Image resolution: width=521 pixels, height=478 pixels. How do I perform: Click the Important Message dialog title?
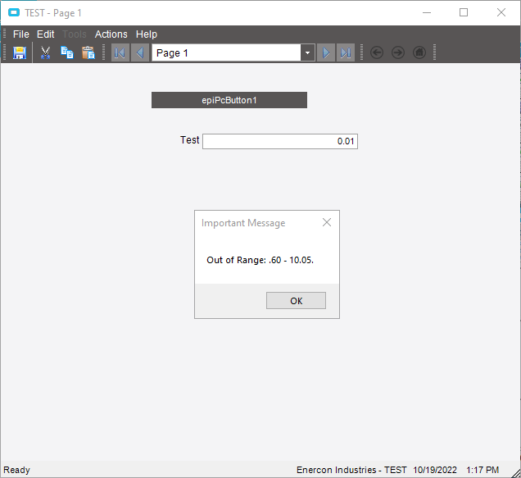coord(243,223)
